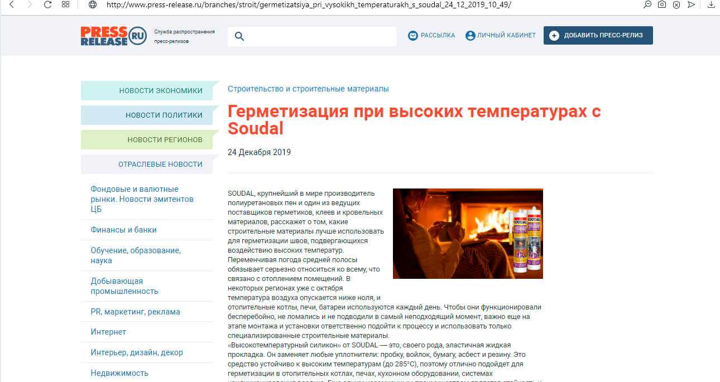Click the fireplace Soudal product image
This screenshot has height=382, width=720.
468,233
